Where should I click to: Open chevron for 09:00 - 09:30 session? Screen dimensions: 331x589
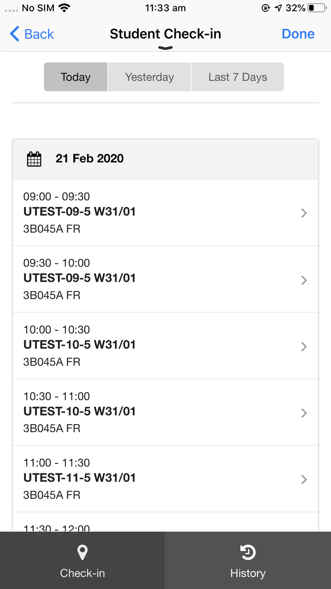(x=304, y=213)
